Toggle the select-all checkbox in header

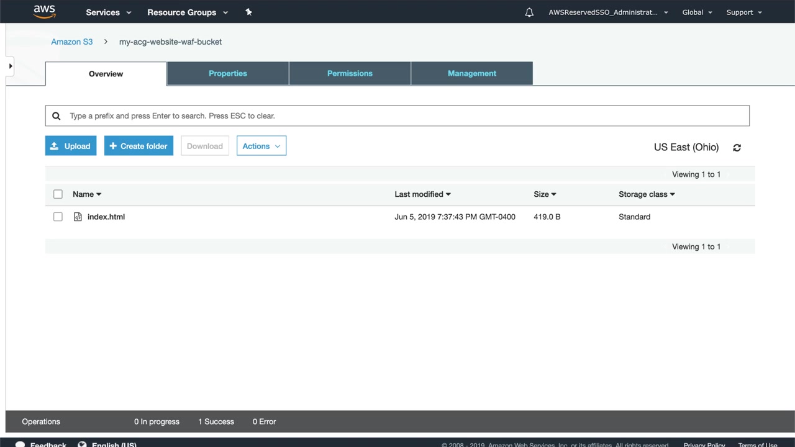(x=58, y=194)
